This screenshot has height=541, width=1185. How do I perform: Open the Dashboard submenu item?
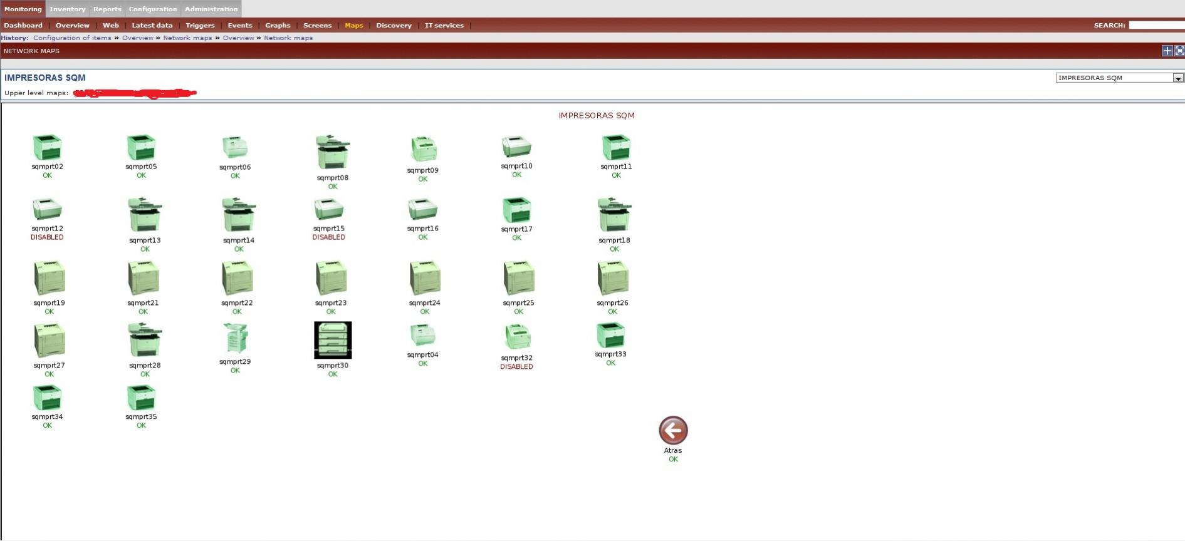click(23, 25)
